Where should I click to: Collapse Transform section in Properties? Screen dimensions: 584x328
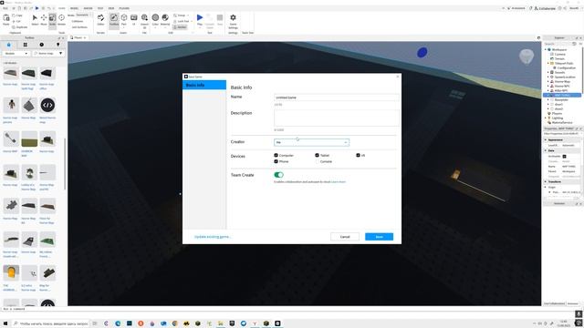pyautogui.click(x=546, y=181)
